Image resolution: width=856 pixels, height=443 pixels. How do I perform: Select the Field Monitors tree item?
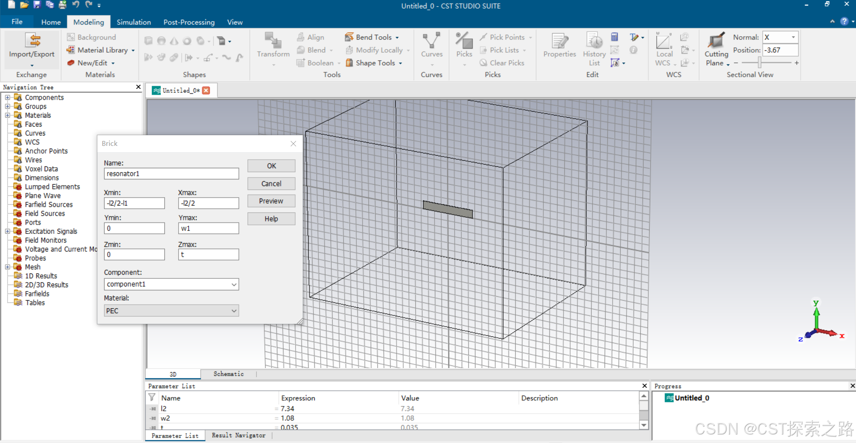tap(46, 240)
